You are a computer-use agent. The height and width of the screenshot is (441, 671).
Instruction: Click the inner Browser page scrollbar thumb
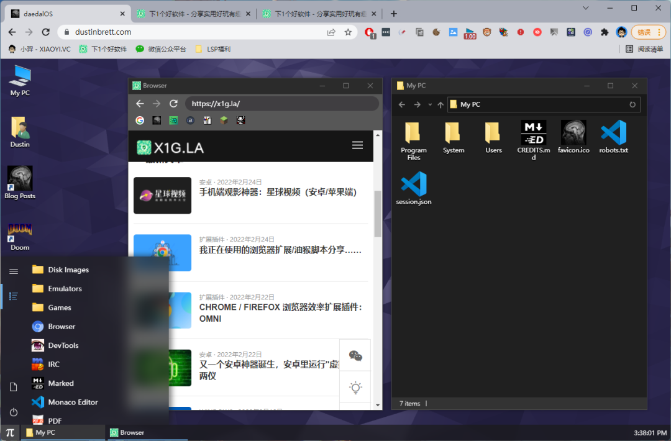coord(378,214)
